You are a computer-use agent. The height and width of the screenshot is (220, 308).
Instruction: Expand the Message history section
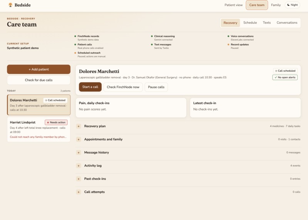(x=188, y=152)
